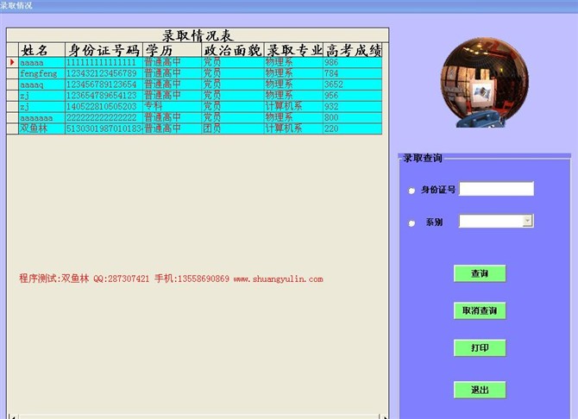Viewport: 578px width, 419px height.
Task: Select the 系别 radio button
Action: 412,223
